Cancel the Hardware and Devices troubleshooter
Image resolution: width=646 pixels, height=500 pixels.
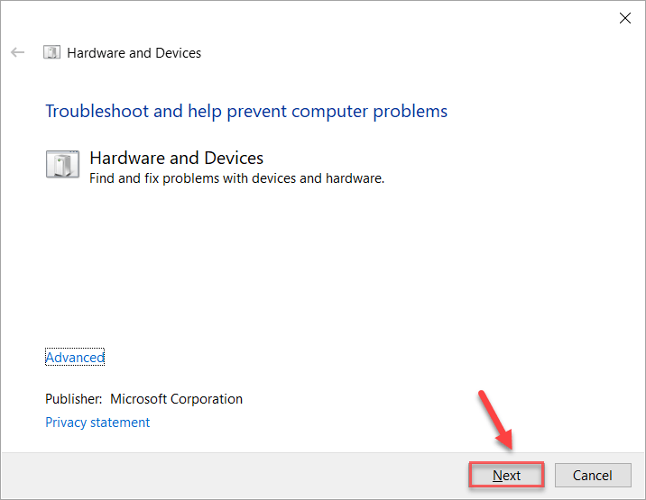click(592, 476)
